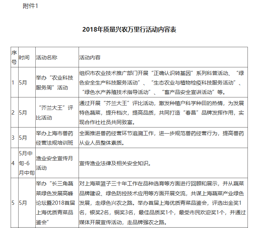Click the time cell 5月中旬-6月中旬
This screenshot has height=228, width=260.
(x=27, y=163)
